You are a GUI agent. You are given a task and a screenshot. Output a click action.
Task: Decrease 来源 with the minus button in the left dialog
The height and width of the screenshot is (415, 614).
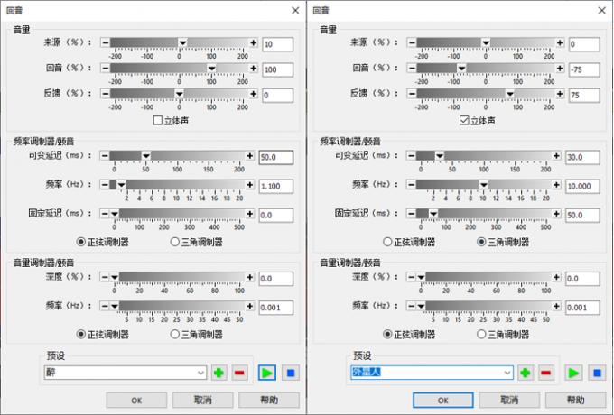click(x=106, y=42)
